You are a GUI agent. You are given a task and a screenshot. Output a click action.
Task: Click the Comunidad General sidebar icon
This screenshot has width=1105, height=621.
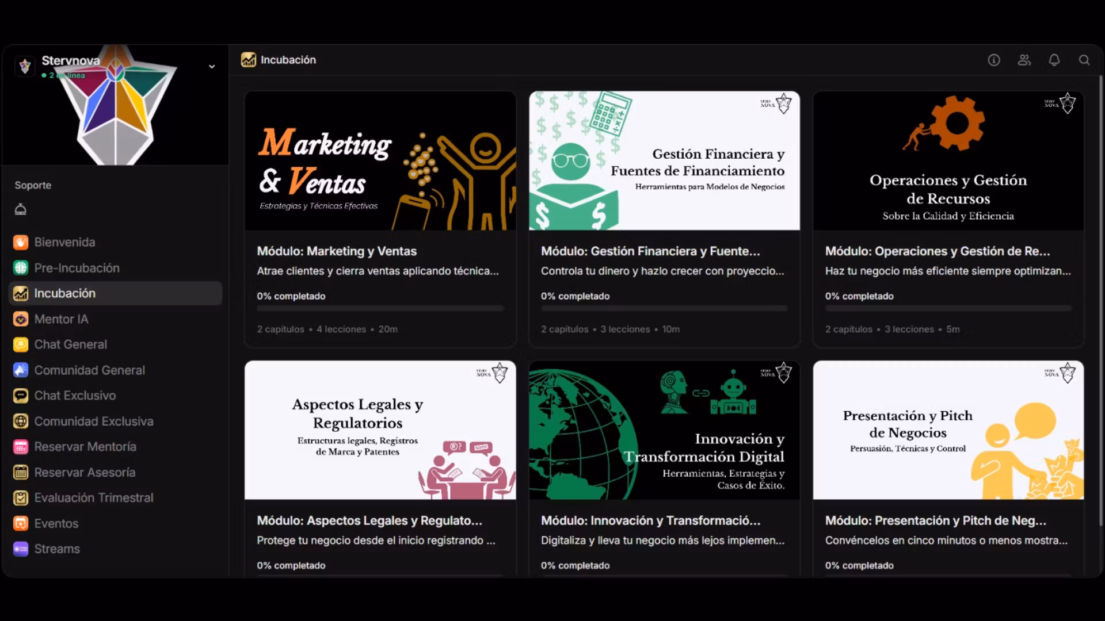21,370
